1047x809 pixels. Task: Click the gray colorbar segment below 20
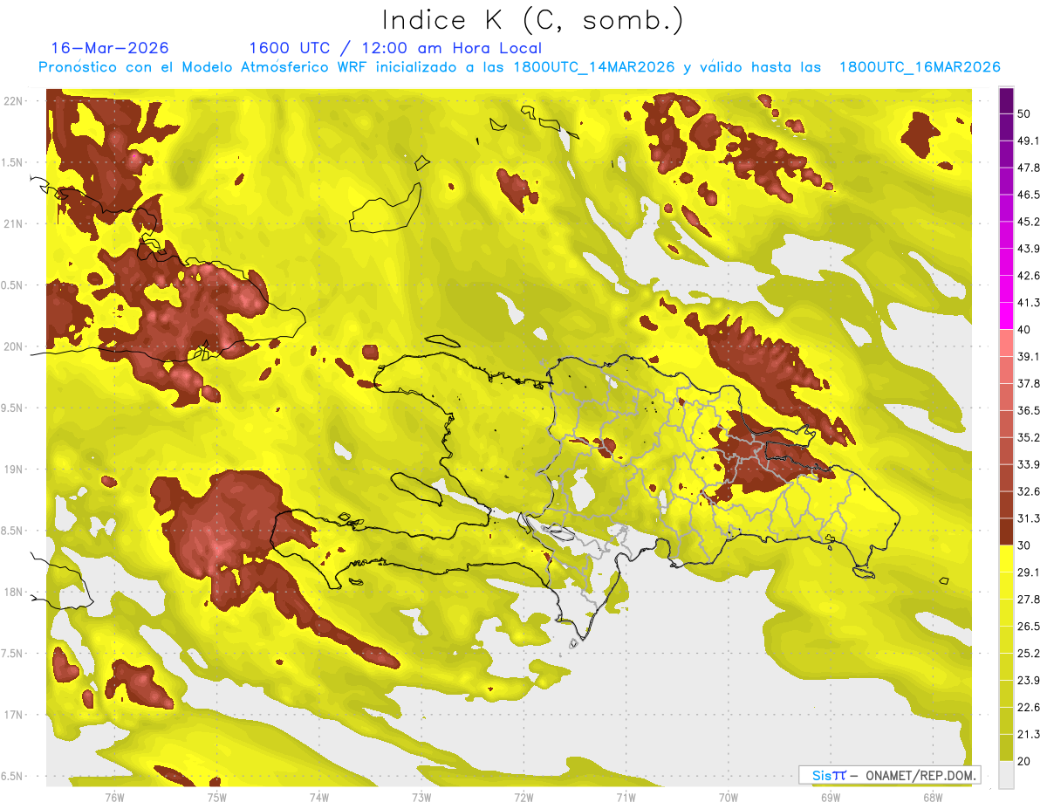(1007, 775)
